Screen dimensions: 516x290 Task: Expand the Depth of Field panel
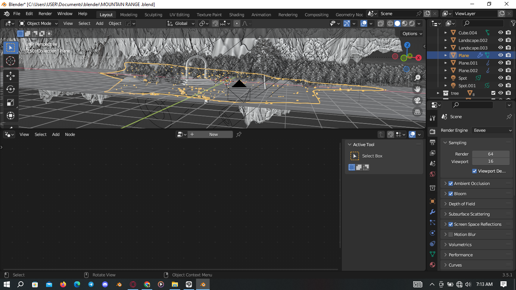[477, 204]
